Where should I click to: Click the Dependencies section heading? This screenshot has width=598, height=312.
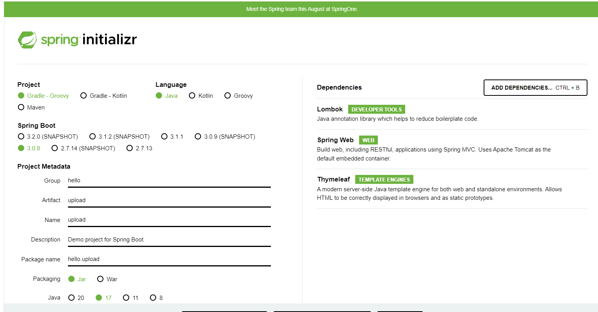pyautogui.click(x=339, y=88)
